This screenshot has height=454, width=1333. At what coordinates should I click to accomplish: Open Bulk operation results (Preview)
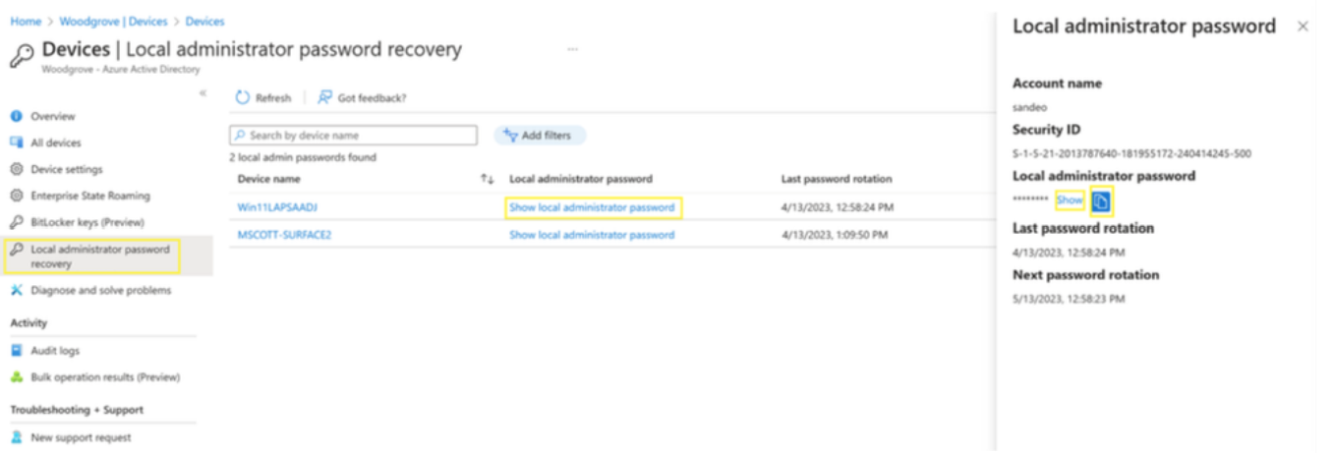[105, 377]
